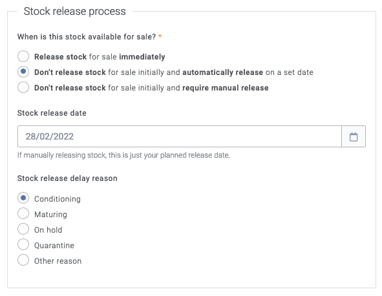Select Maturing as delay reason
This screenshot has width=382, height=296.
23,214
